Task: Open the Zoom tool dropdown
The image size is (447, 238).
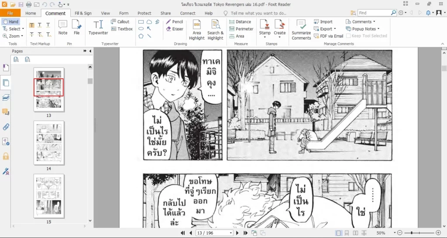Action: 22,36
